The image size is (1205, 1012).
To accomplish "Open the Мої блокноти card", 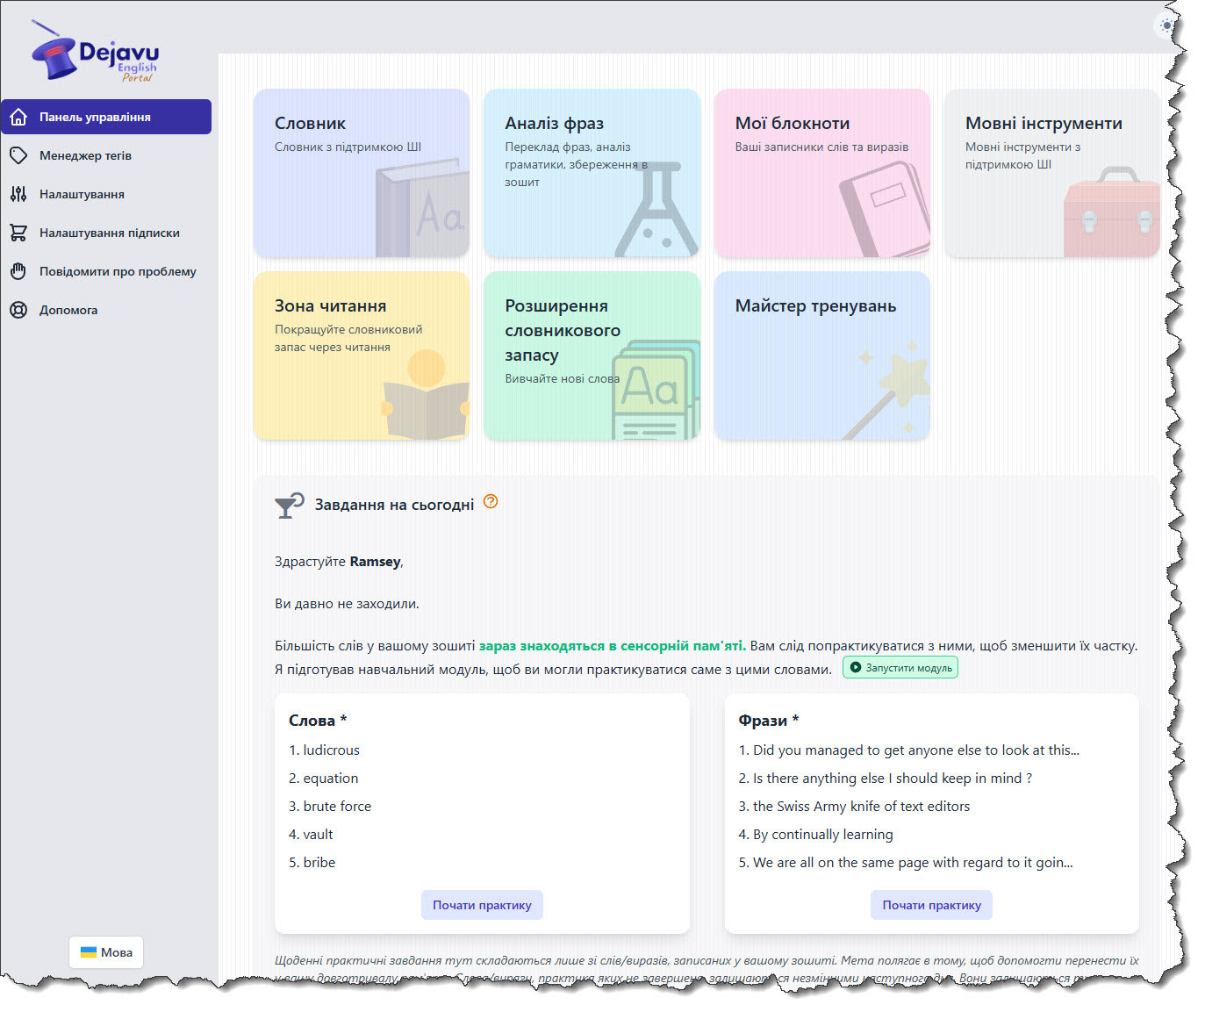I will click(821, 173).
